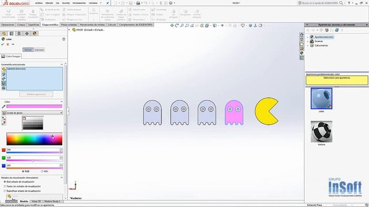Switch to the Motion Study 1 tab
369x207 pixels.
click(52, 201)
